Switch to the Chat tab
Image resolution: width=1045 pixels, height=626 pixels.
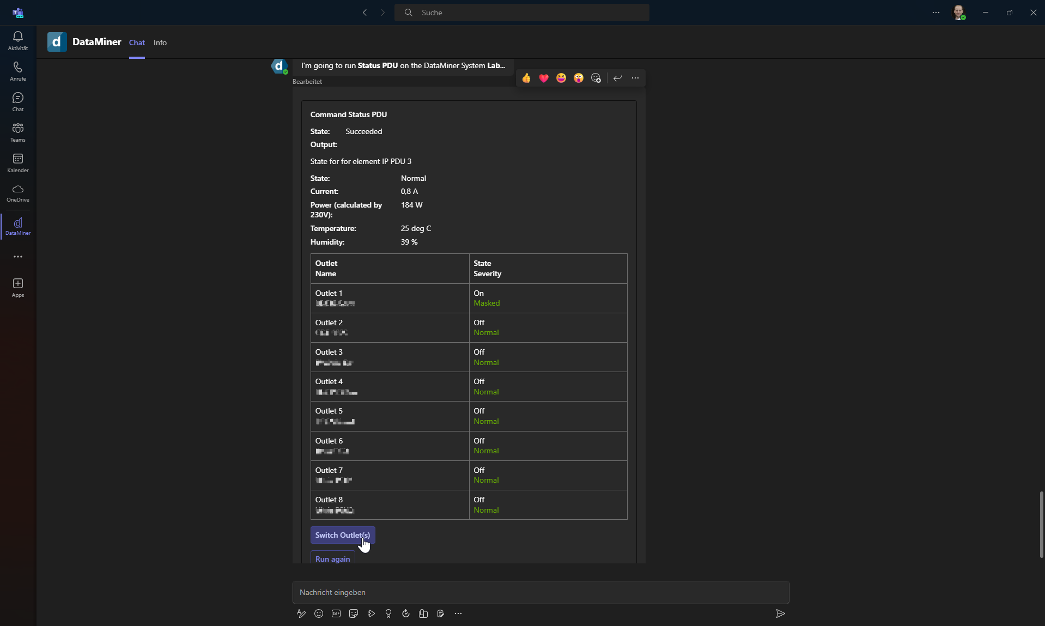pos(137,42)
